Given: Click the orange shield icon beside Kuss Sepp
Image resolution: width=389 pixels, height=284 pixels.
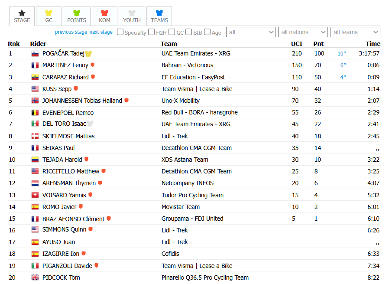Looking at the screenshot, I should 76,88.
